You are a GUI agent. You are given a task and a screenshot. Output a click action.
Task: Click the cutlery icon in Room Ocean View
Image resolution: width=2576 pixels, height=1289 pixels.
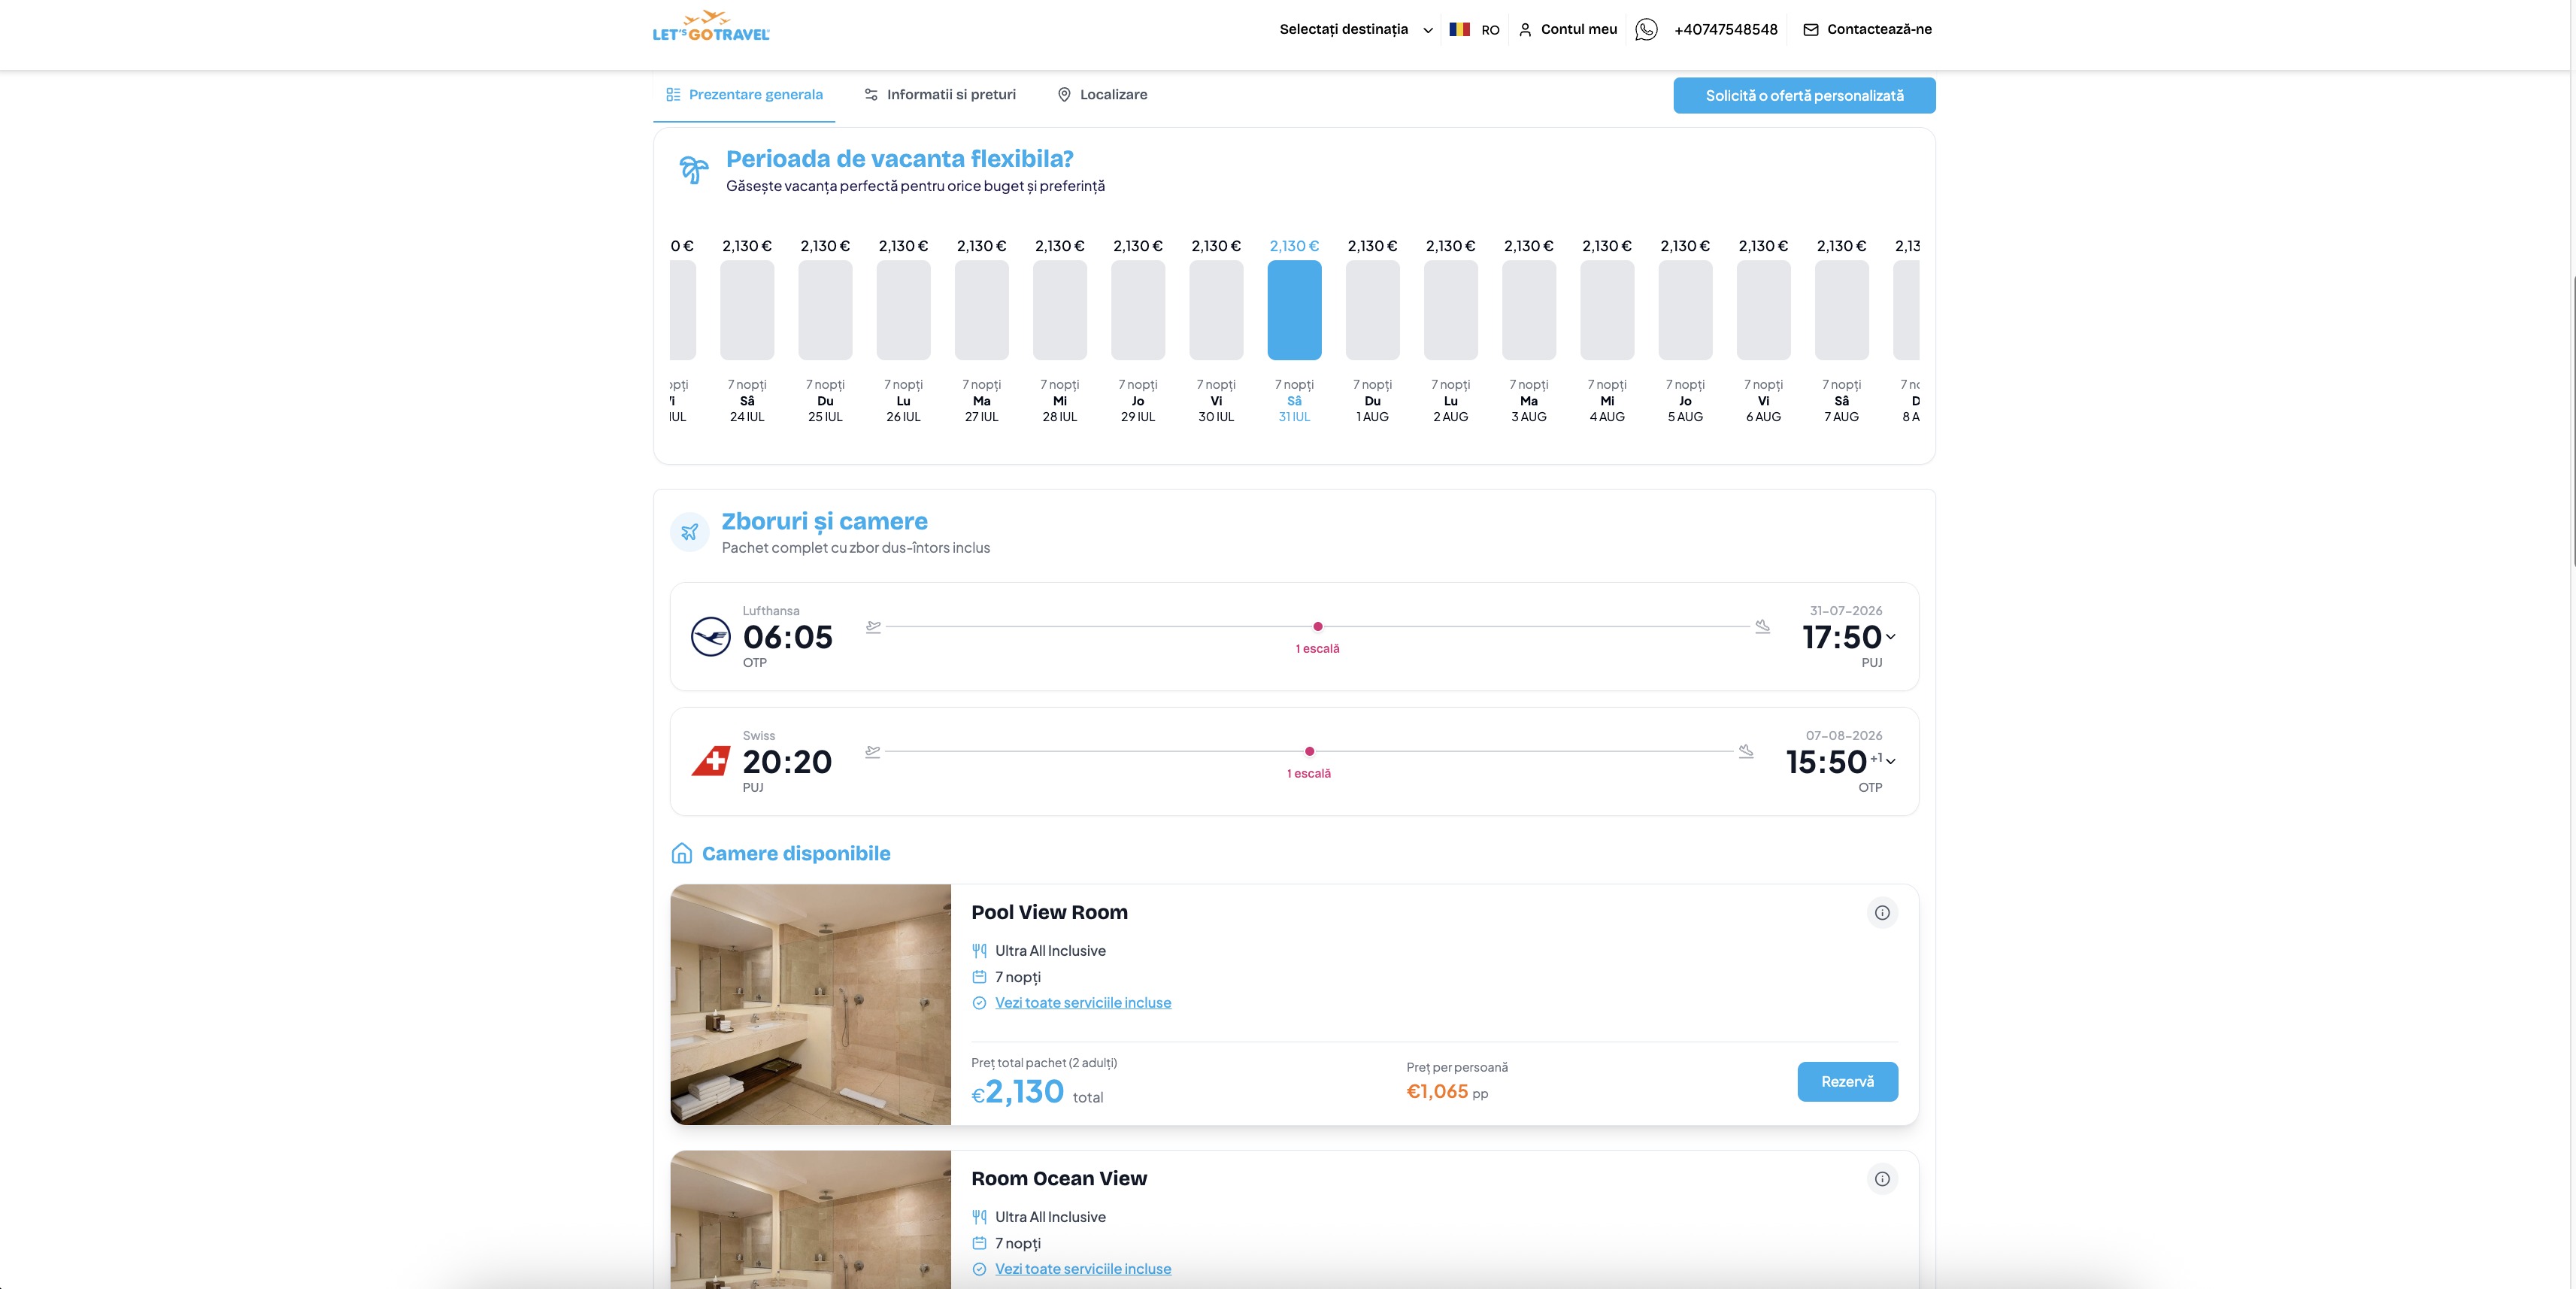979,1217
